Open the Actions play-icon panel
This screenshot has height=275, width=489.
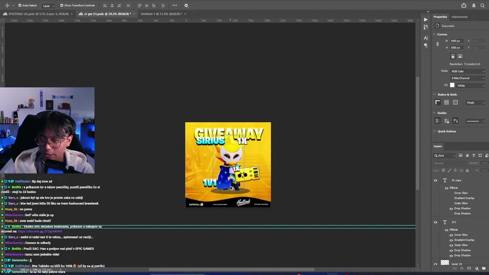click(426, 19)
